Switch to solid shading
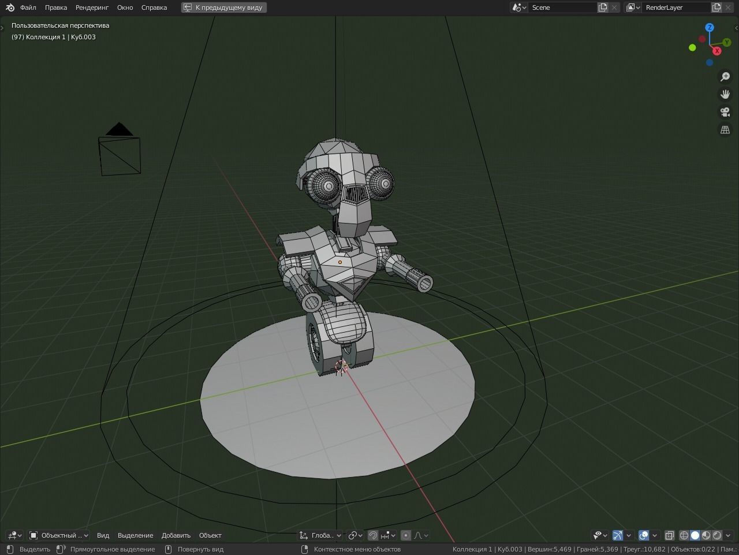 (695, 535)
